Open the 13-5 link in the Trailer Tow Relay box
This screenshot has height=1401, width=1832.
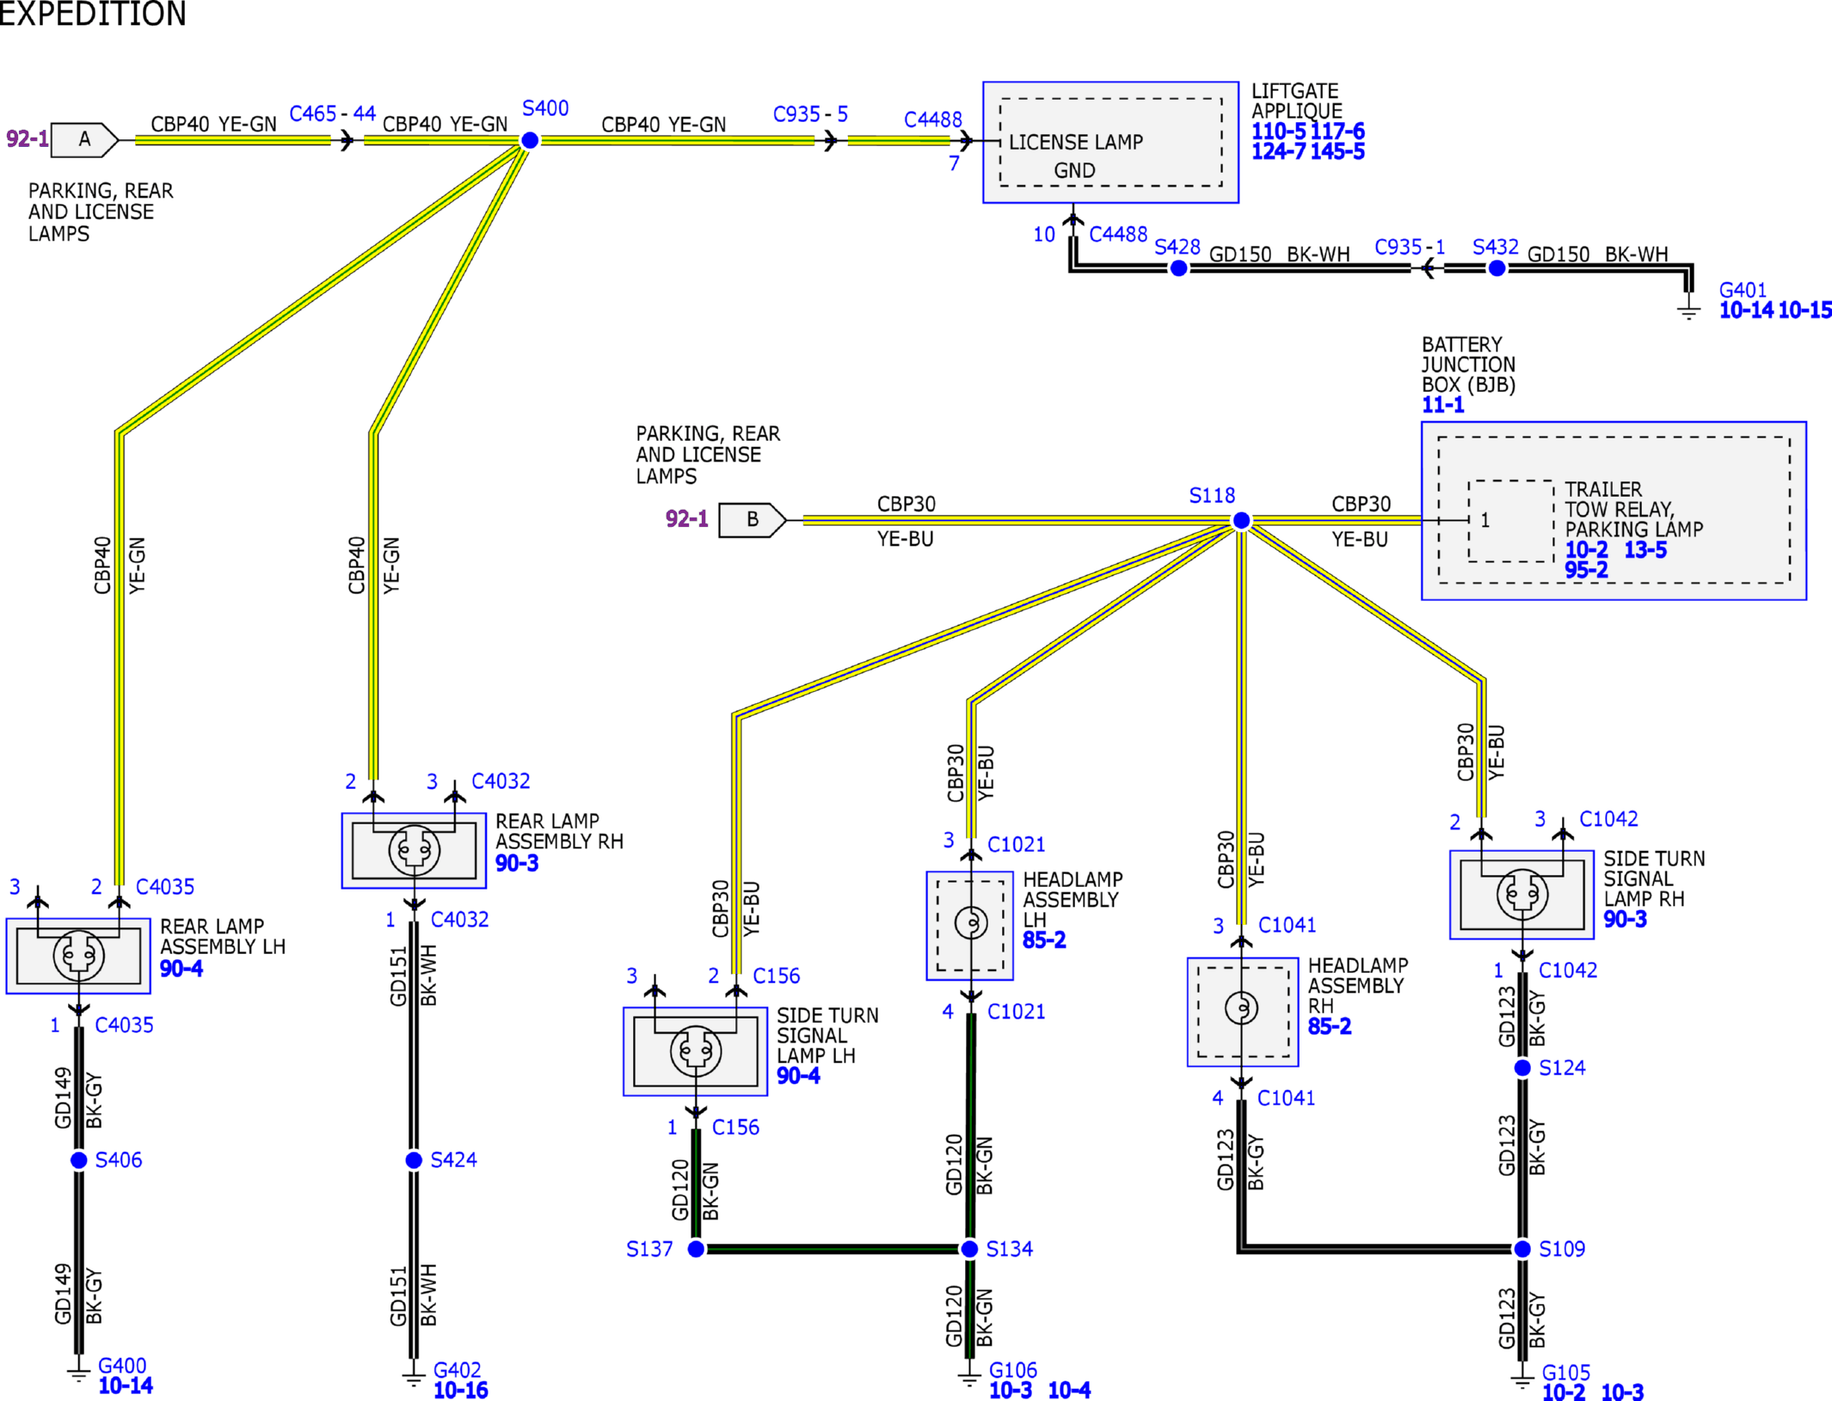pyautogui.click(x=1645, y=550)
